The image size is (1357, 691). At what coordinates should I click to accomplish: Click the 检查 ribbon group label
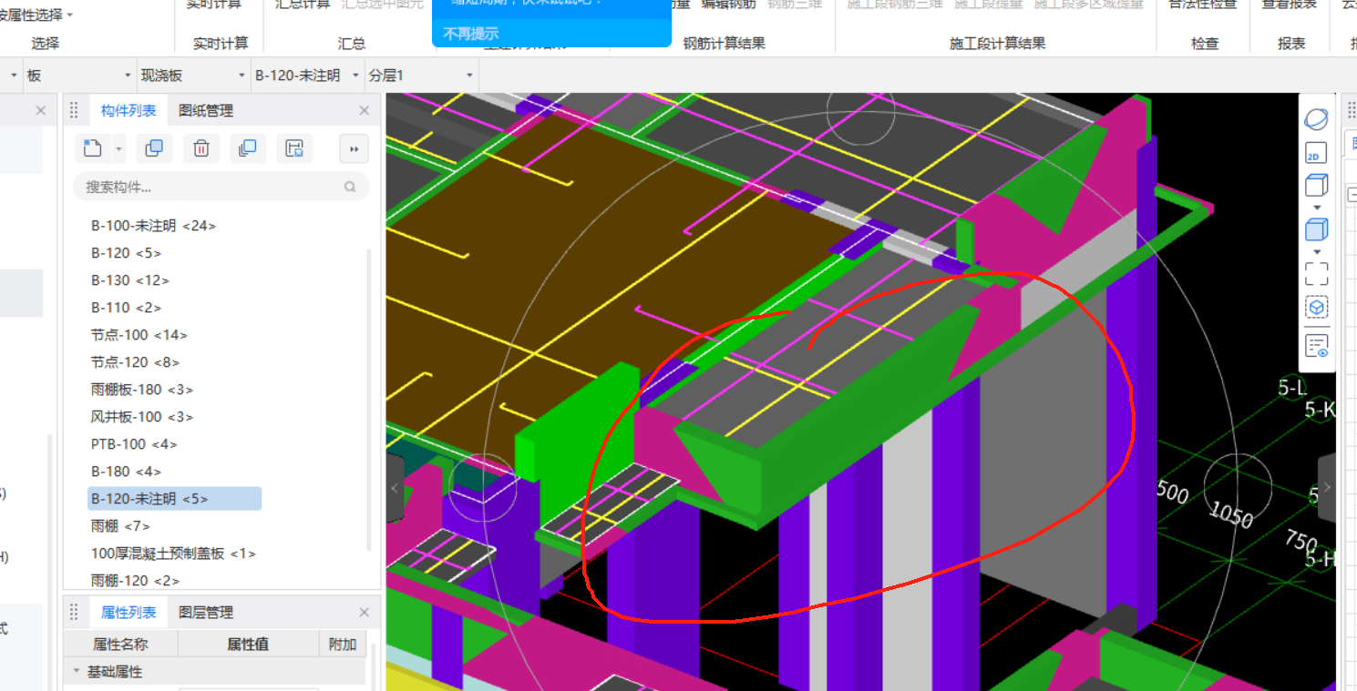click(x=1204, y=43)
